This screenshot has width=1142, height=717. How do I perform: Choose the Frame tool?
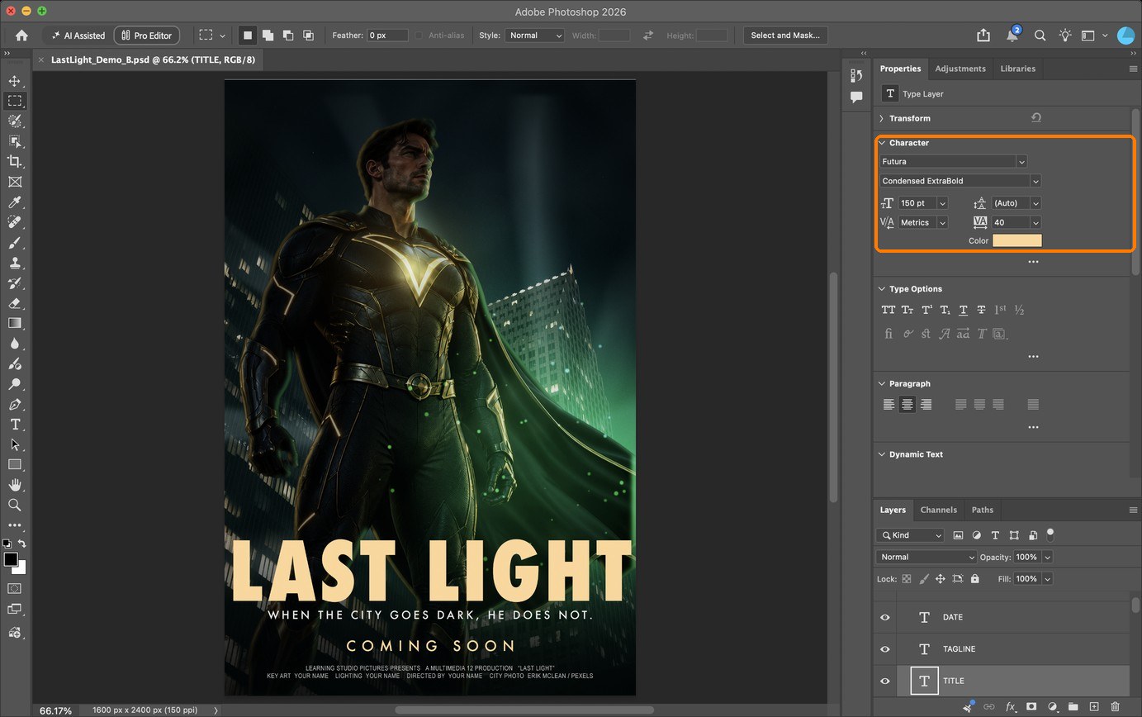click(15, 182)
